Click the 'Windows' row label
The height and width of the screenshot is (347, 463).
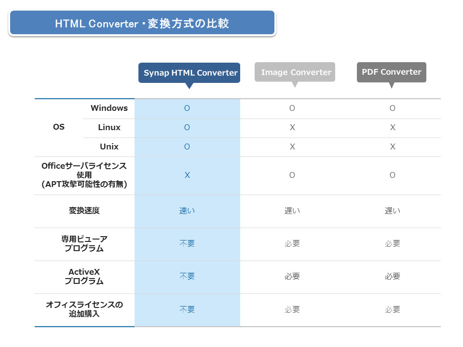coord(109,108)
